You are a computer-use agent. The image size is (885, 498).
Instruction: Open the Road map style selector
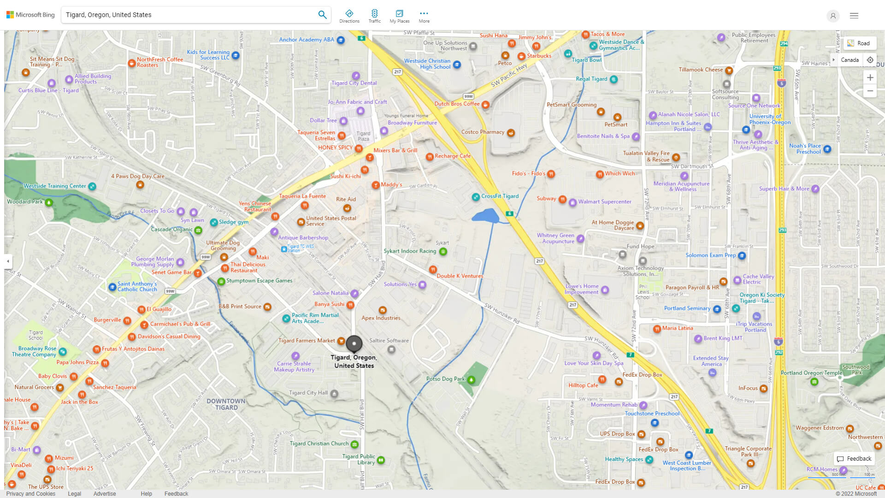[x=859, y=43]
